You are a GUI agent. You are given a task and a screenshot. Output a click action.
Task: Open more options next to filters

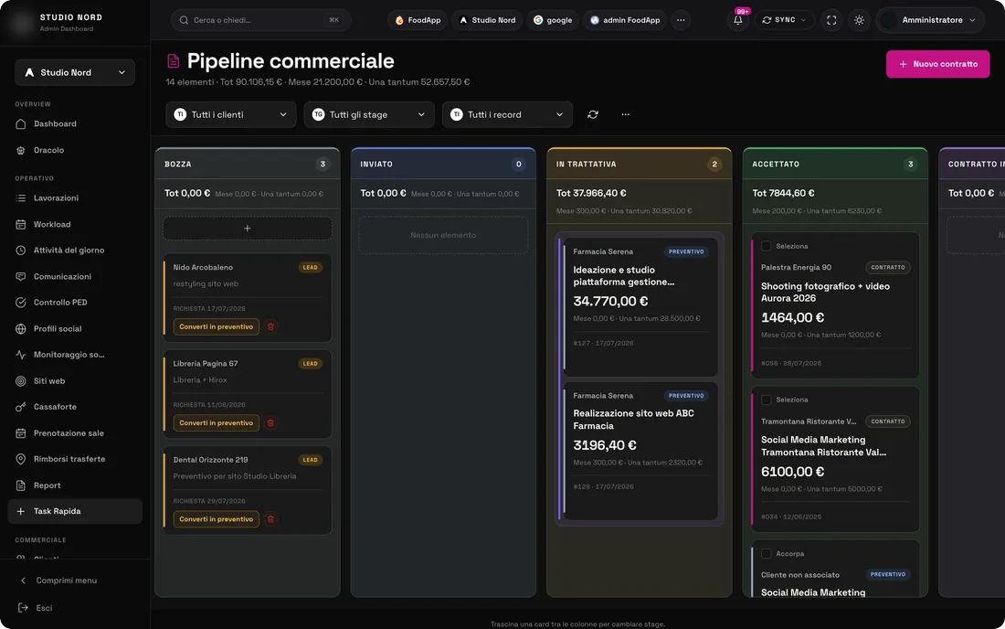click(626, 114)
